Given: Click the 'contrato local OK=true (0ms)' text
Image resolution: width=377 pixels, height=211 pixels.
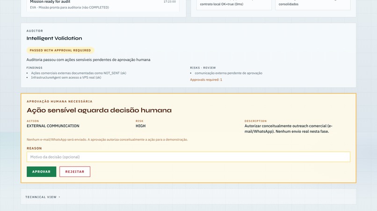Looking at the screenshot, I should 221,4.
